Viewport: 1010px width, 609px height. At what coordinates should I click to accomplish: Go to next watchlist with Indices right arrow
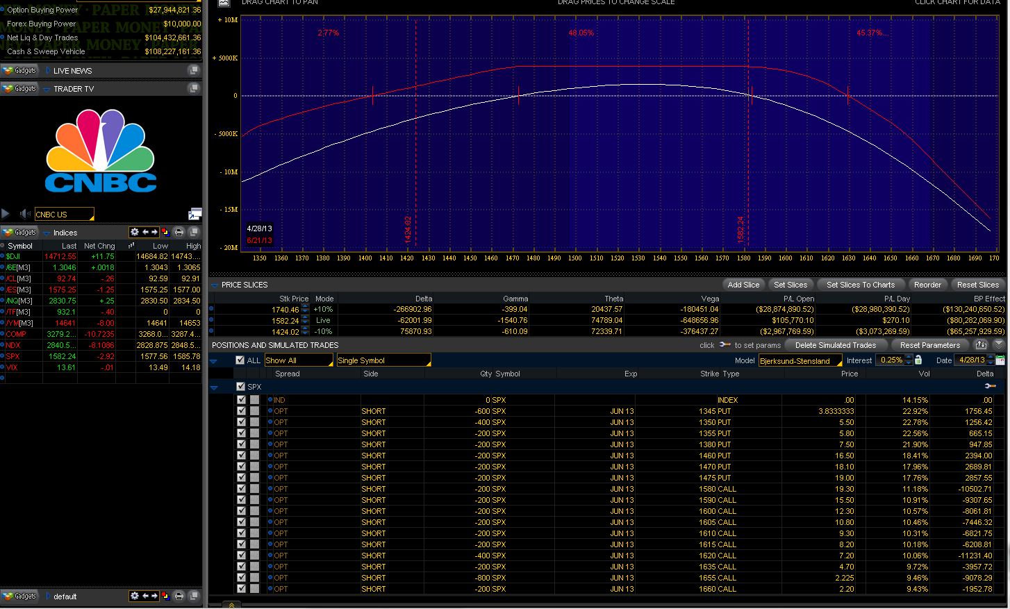[154, 232]
